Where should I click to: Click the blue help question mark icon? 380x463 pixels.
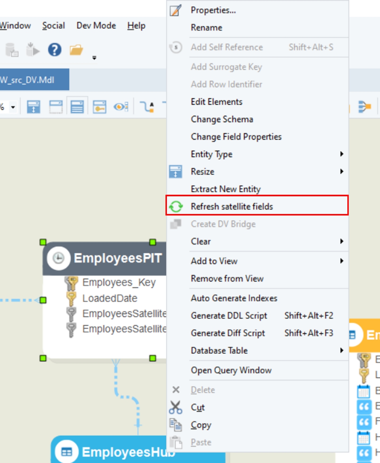point(54,50)
